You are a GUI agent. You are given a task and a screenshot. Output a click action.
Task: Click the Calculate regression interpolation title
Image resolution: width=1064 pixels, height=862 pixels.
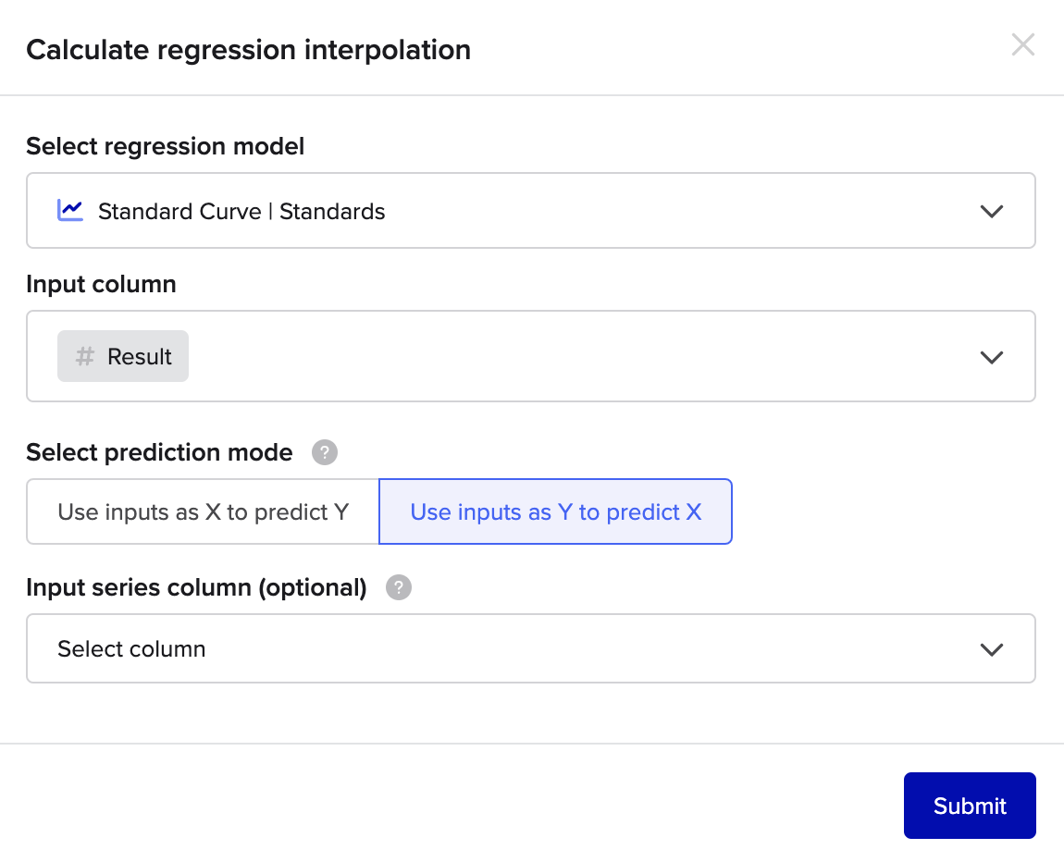click(x=248, y=50)
